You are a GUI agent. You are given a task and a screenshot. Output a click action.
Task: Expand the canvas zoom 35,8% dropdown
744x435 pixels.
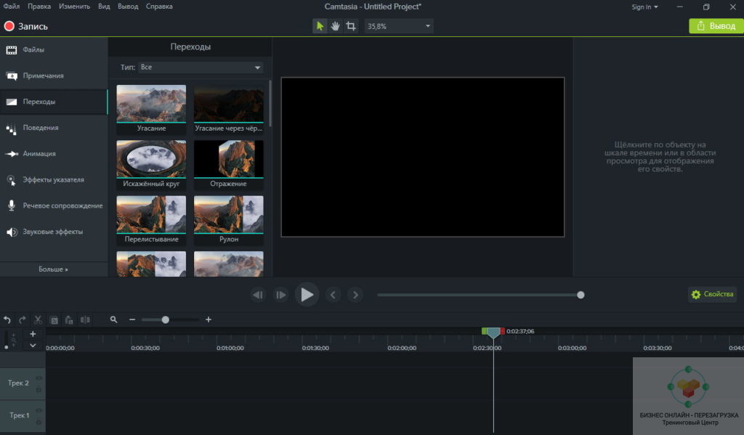pyautogui.click(x=427, y=26)
